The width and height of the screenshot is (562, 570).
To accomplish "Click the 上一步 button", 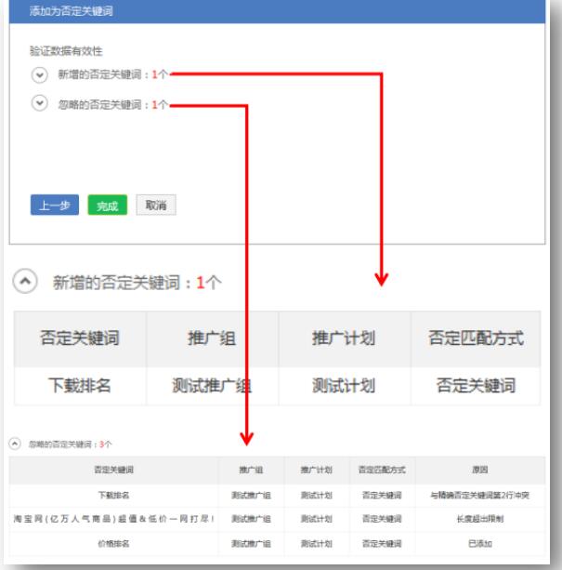I will [54, 205].
